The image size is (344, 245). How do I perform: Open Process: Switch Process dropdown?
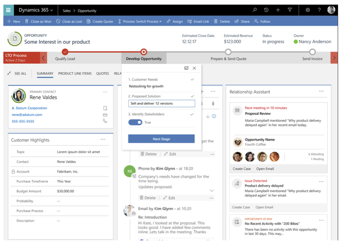[x=140, y=21]
